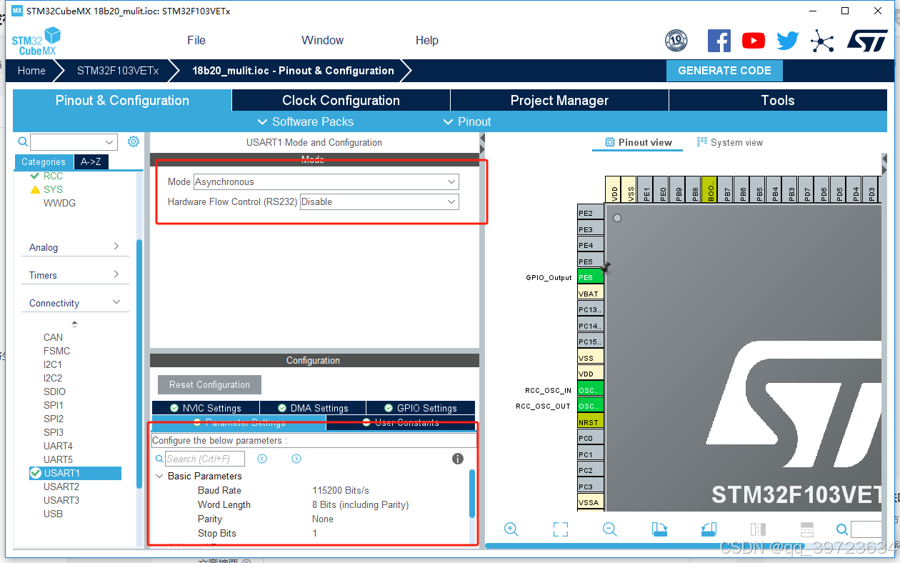
Task: Open the Help menu
Action: pos(427,41)
